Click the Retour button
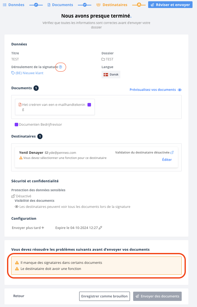The width and height of the screenshot is (197, 307). pyautogui.click(x=19, y=296)
